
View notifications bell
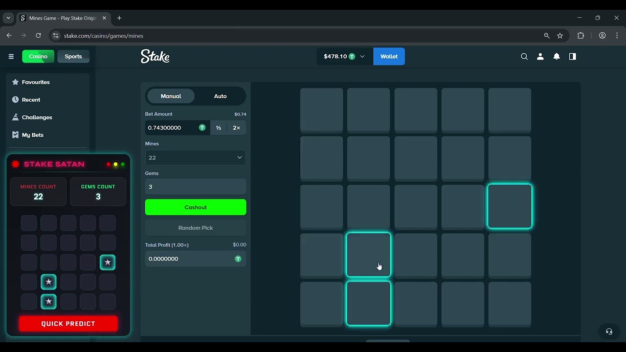pyautogui.click(x=557, y=56)
